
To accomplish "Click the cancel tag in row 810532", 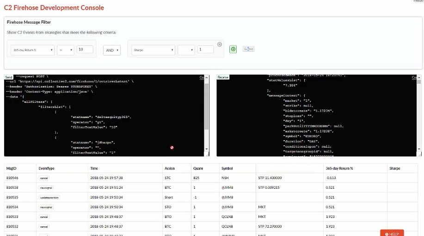I will pyautogui.click(x=44, y=227).
